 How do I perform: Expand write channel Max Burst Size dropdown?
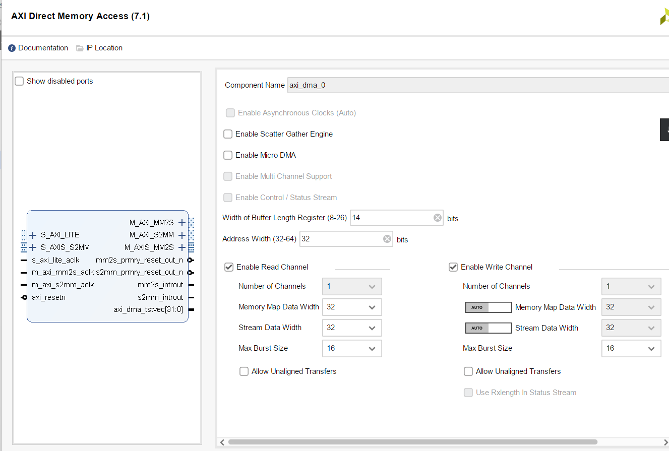click(631, 348)
